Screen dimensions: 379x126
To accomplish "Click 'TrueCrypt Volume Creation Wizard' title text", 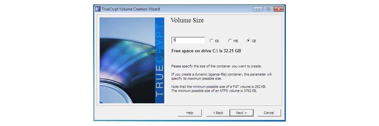I will click(131, 9).
